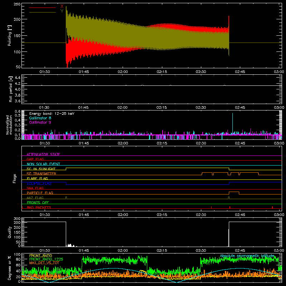
Task: Click the SAA_FLAG label
Action: click(35, 188)
